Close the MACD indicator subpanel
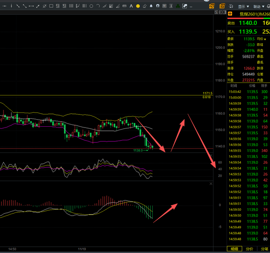270x253 pixels. tap(211, 184)
